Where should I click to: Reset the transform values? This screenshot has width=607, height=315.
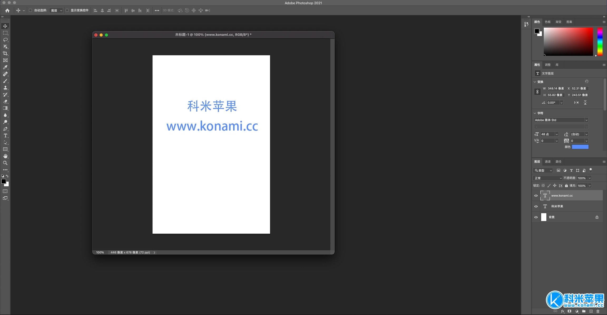587,82
